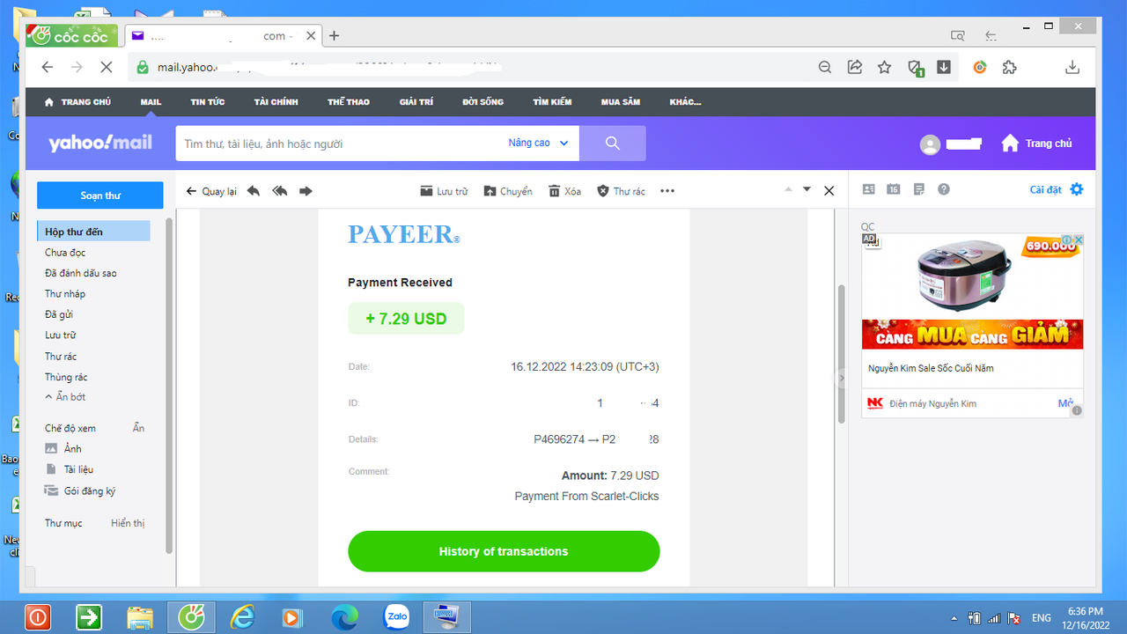1127x634 pixels.
Task: Go to next email with down arrow
Action: coord(807,189)
